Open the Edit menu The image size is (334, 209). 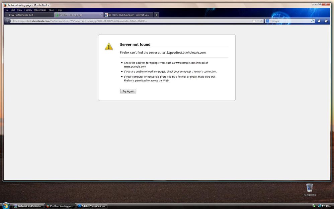13,10
